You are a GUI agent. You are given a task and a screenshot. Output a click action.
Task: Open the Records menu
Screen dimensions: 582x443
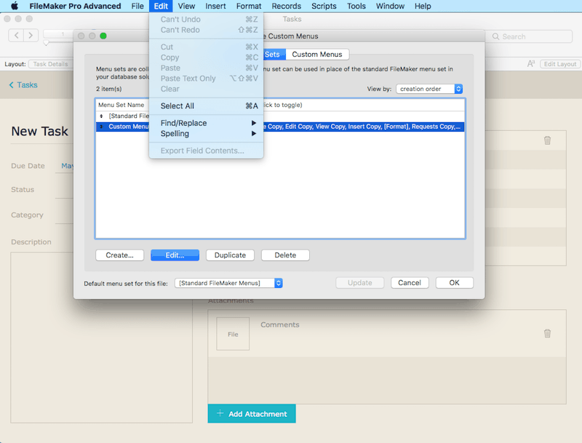click(287, 6)
